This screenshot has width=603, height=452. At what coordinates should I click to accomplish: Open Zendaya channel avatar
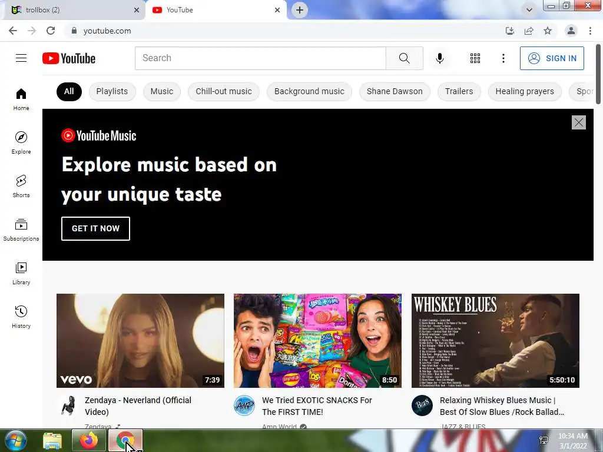coord(68,406)
